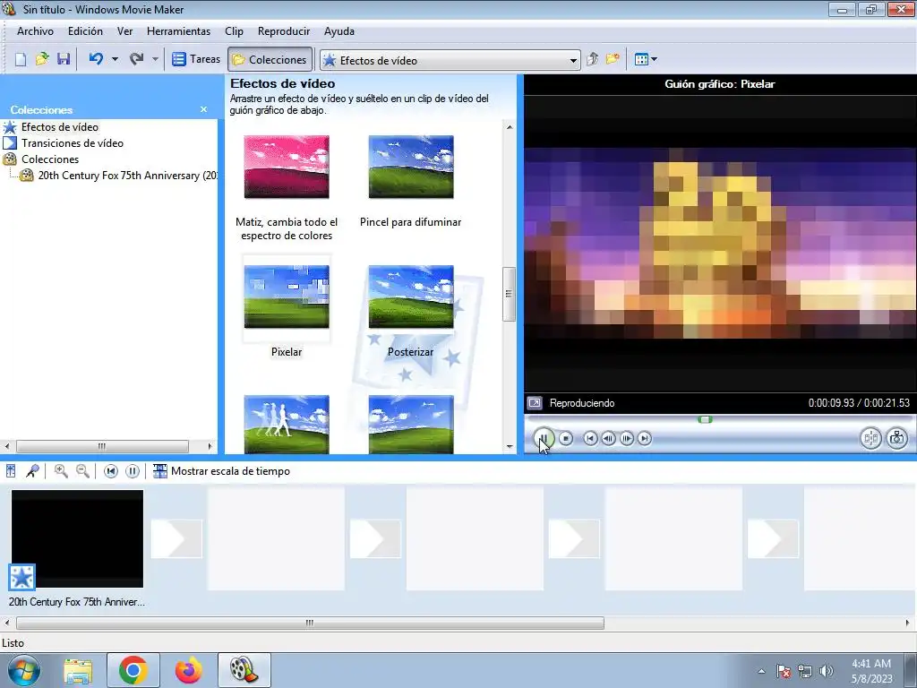Image resolution: width=917 pixels, height=688 pixels.
Task: Step to the previous frame
Action: [608, 438]
